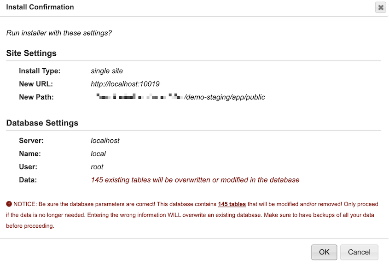Screen dimensions: 389x266
Task: Click the Install Confirmation dialog title
Action: [x=40, y=7]
